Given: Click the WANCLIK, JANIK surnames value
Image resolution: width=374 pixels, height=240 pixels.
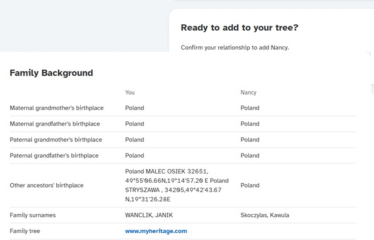Looking at the screenshot, I should click(x=149, y=215).
